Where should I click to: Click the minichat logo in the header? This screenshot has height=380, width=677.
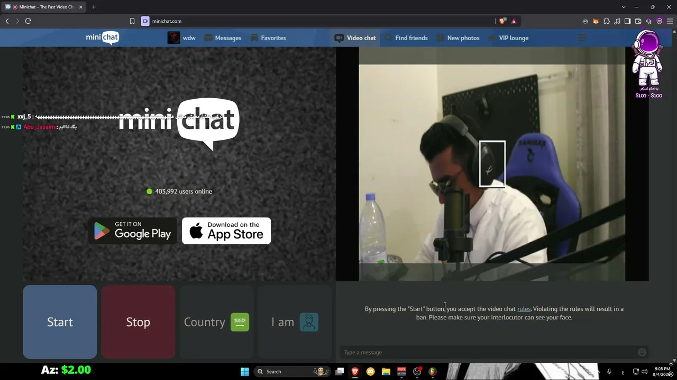(103, 38)
